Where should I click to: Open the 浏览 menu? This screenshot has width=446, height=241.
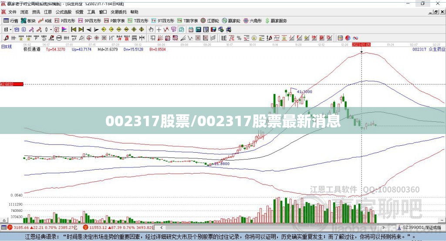pyautogui.click(x=24, y=12)
